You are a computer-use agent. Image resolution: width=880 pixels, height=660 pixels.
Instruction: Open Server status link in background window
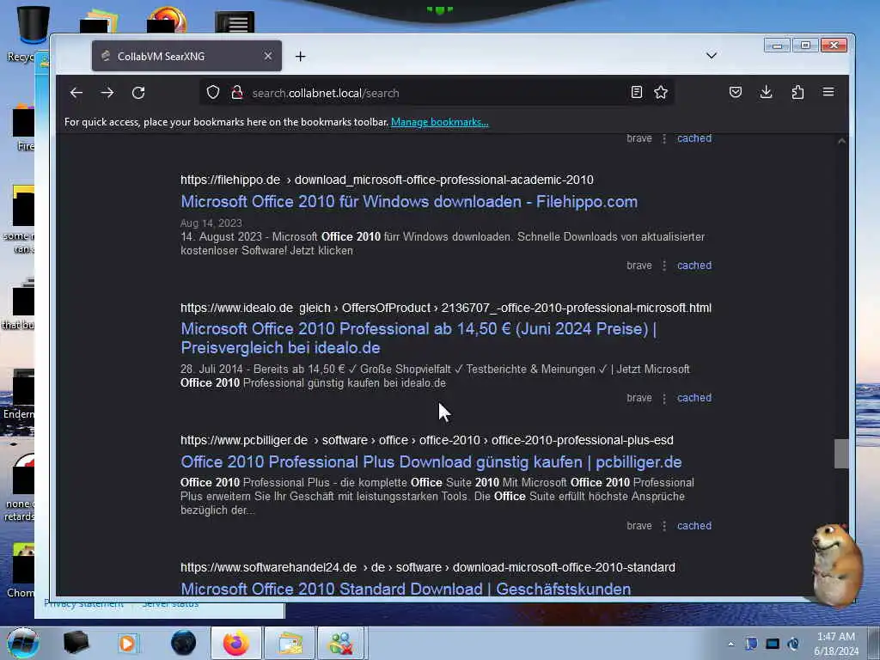tap(170, 604)
